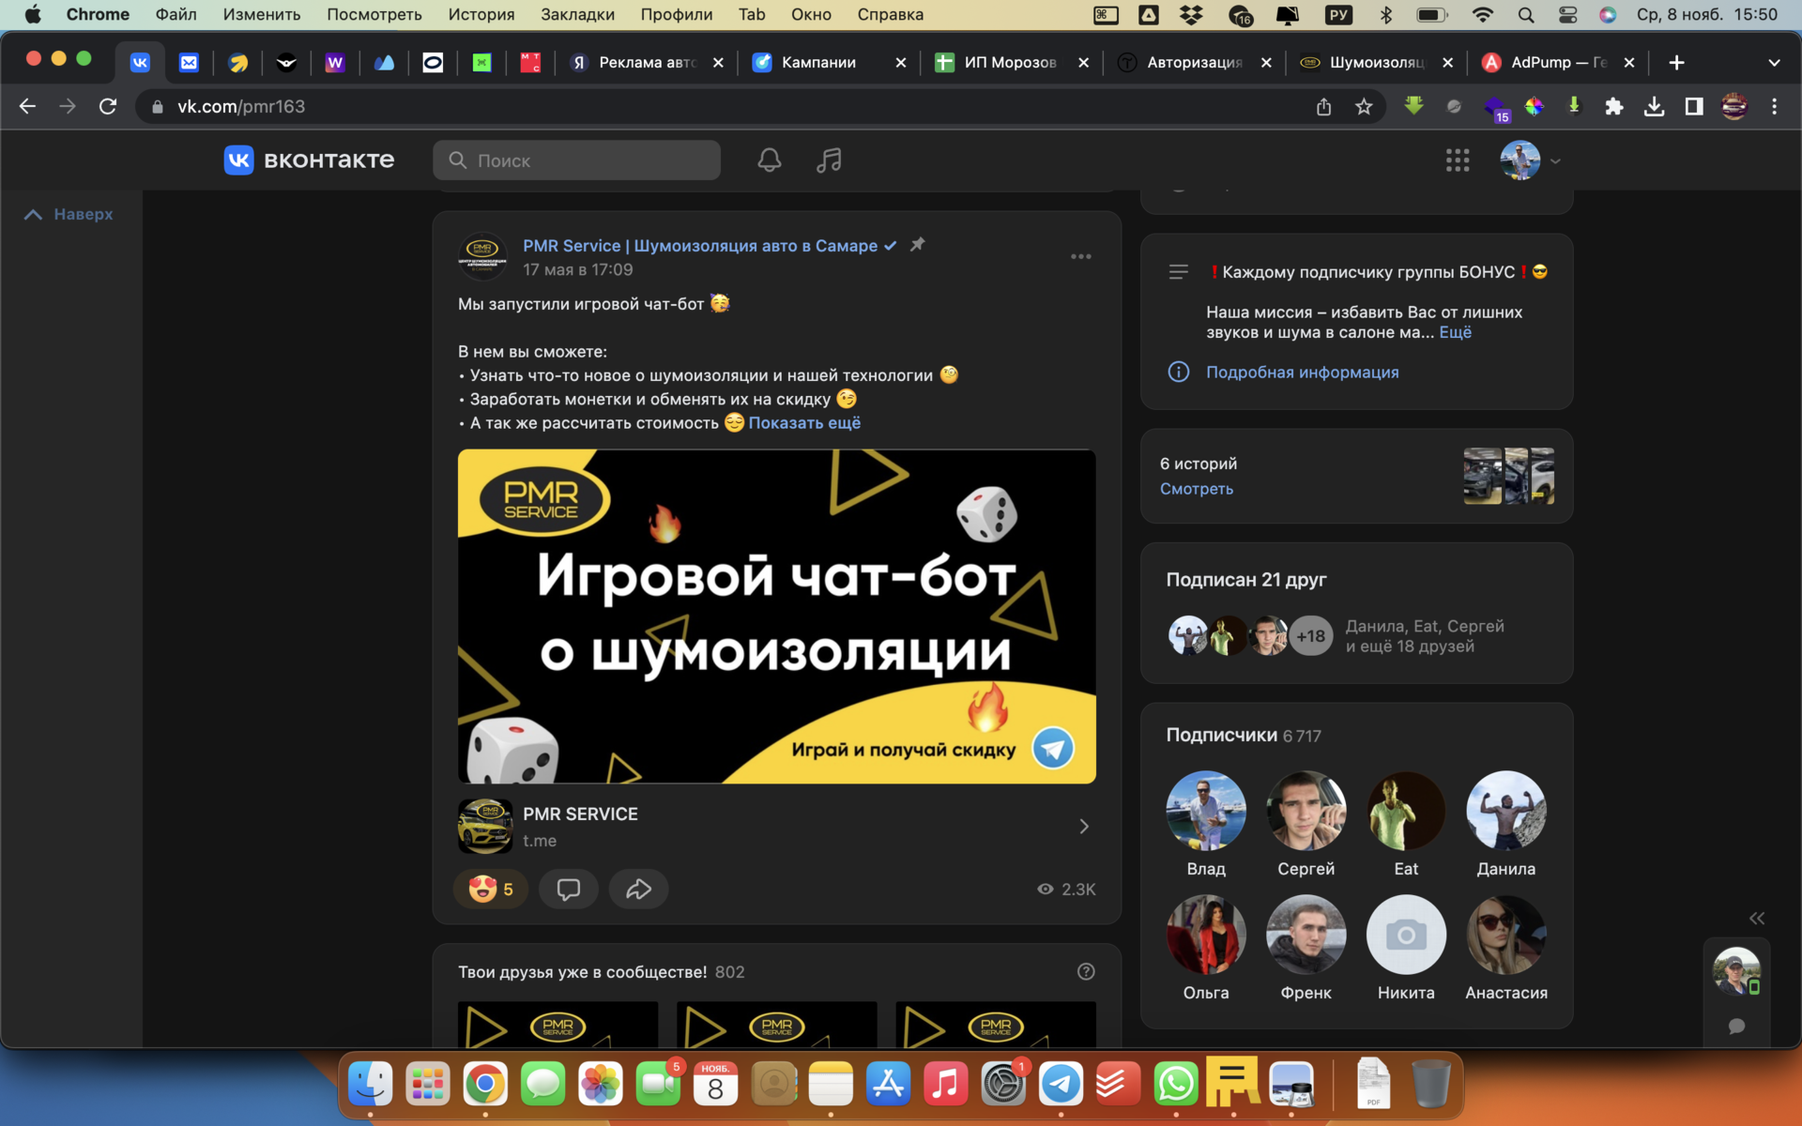The height and width of the screenshot is (1126, 1802).
Task: Open Chrome three-dot menu
Action: (x=1774, y=107)
